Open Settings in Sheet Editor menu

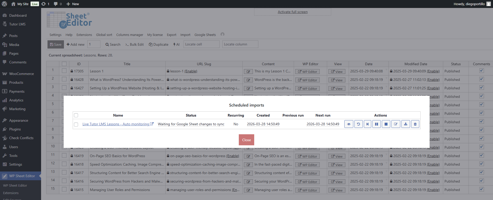(55, 35)
